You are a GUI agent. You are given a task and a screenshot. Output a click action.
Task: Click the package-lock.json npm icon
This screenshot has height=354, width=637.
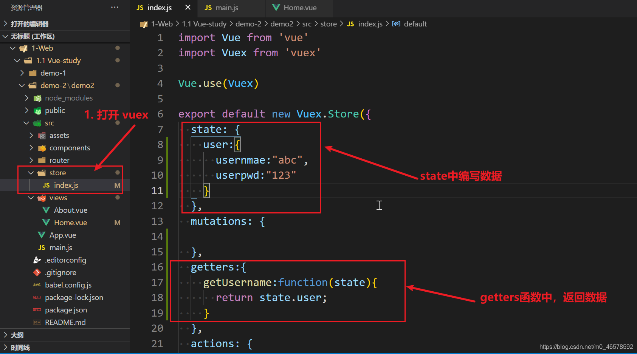37,297
